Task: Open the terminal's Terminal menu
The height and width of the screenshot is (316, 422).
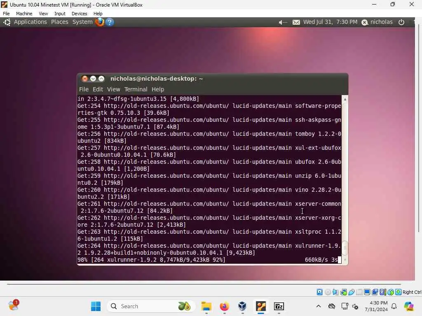Action: point(136,89)
